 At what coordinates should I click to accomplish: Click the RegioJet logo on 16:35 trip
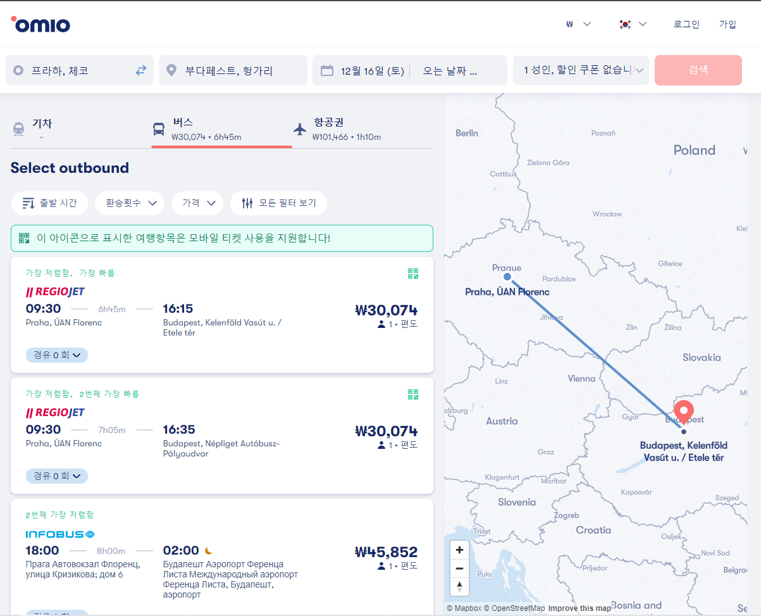[55, 413]
